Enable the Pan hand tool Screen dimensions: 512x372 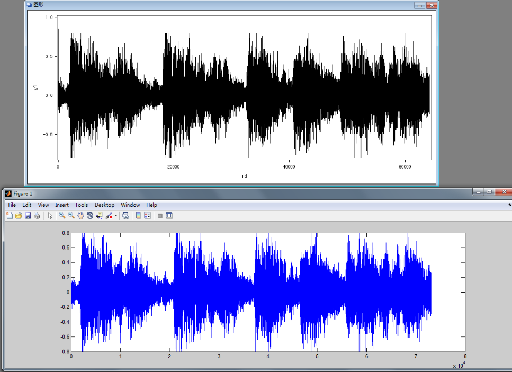(80, 216)
